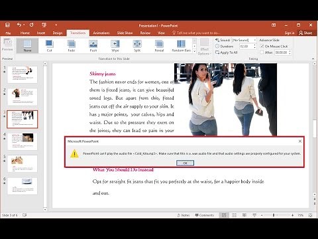This screenshot has height=239, width=318.
Task: Collapse the ribbon with the arrow
Action: pos(313,59)
